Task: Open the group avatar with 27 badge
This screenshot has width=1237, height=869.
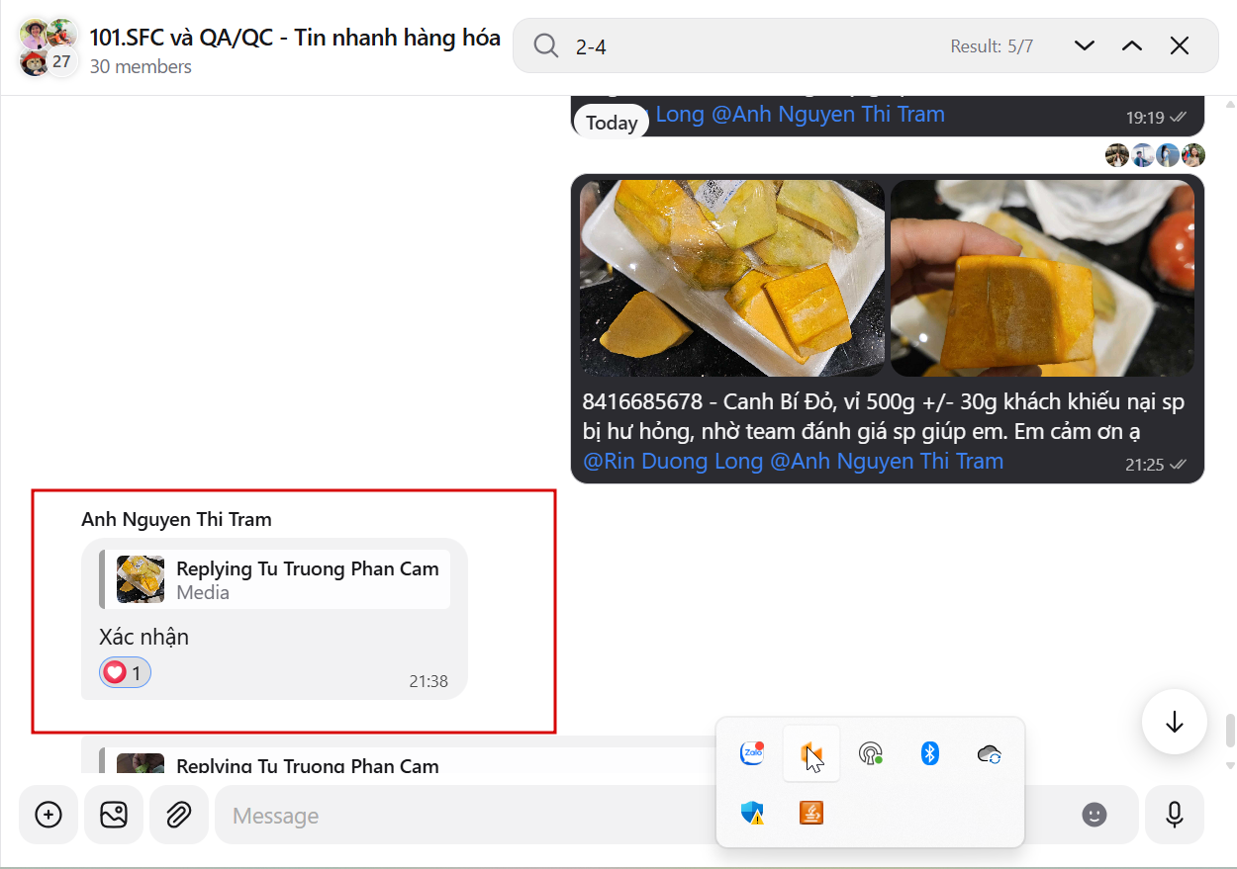Action: tap(48, 47)
